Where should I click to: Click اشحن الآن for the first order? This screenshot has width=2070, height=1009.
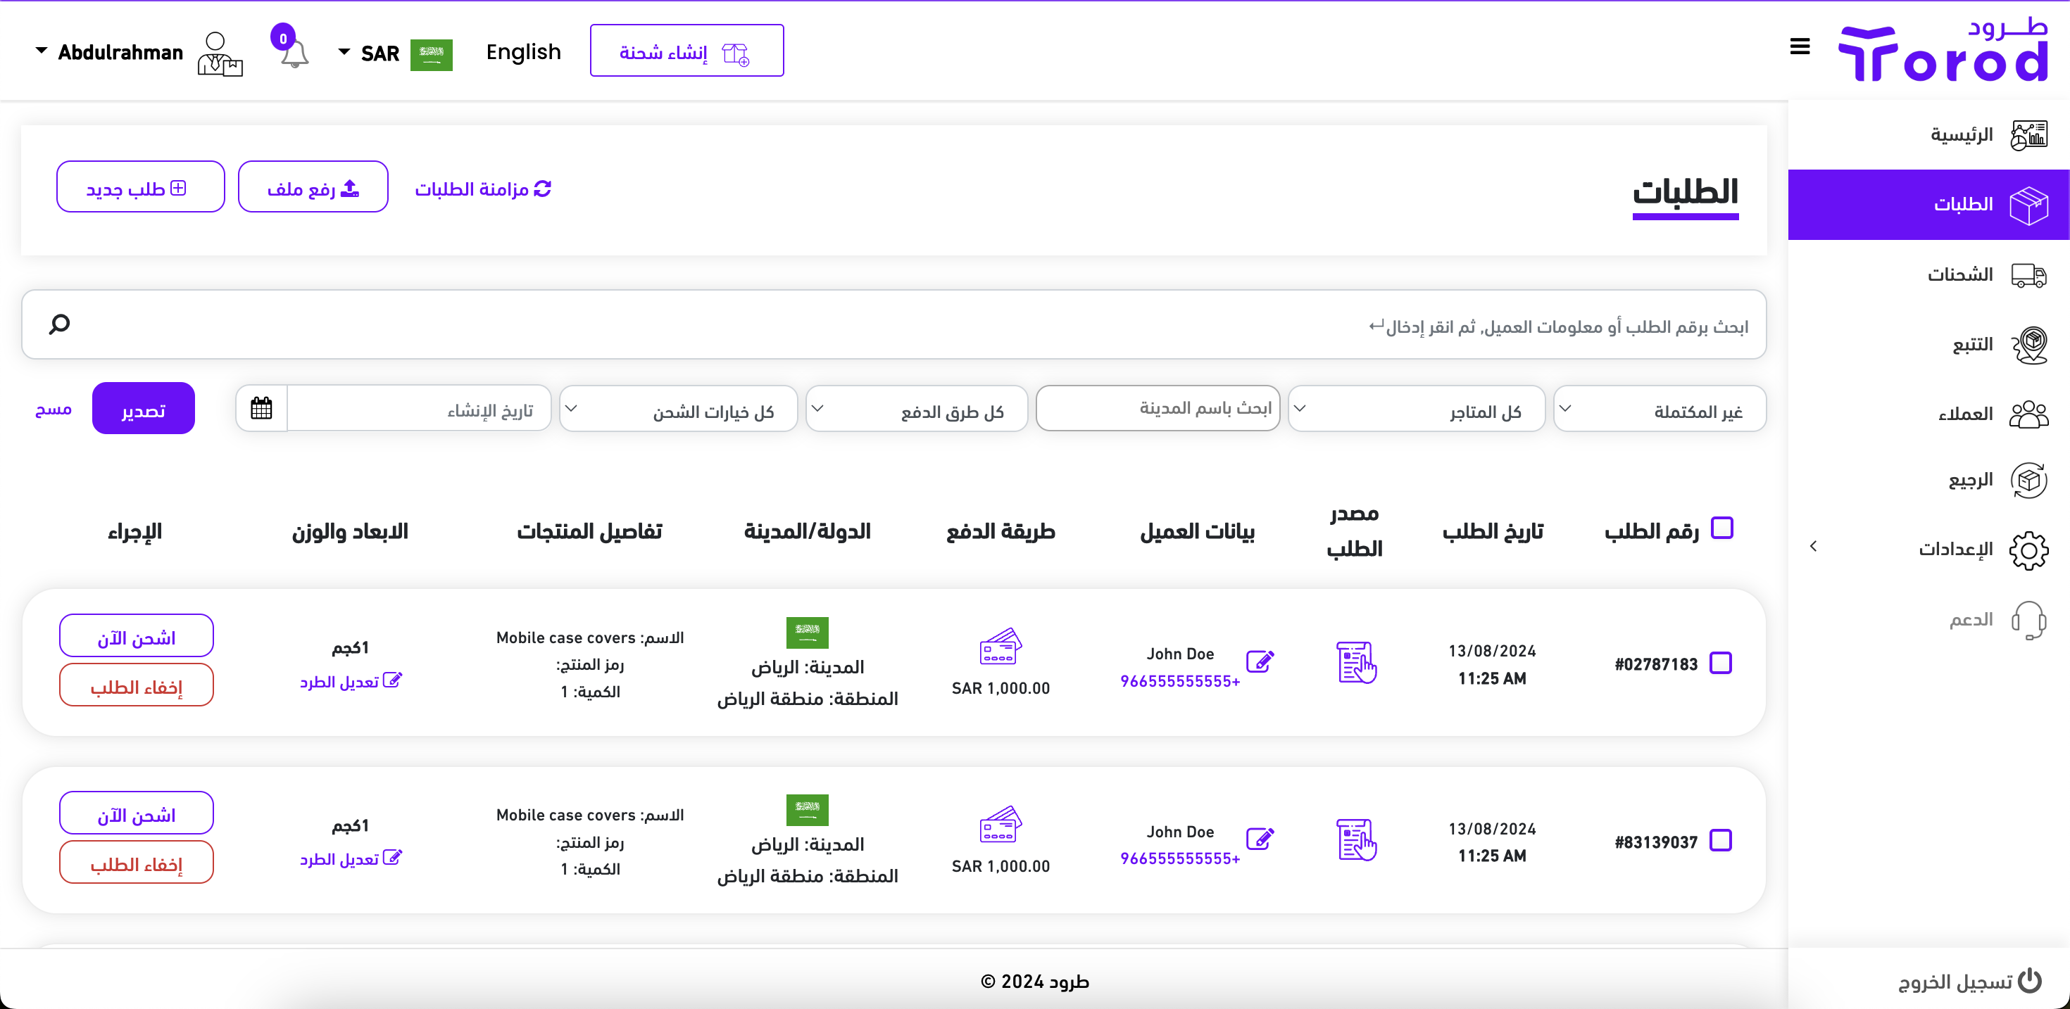tap(136, 636)
